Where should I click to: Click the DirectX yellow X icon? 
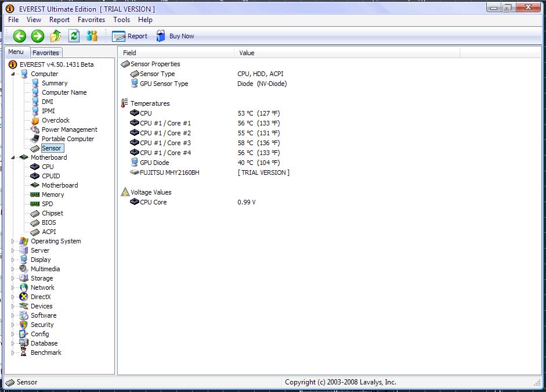point(24,297)
